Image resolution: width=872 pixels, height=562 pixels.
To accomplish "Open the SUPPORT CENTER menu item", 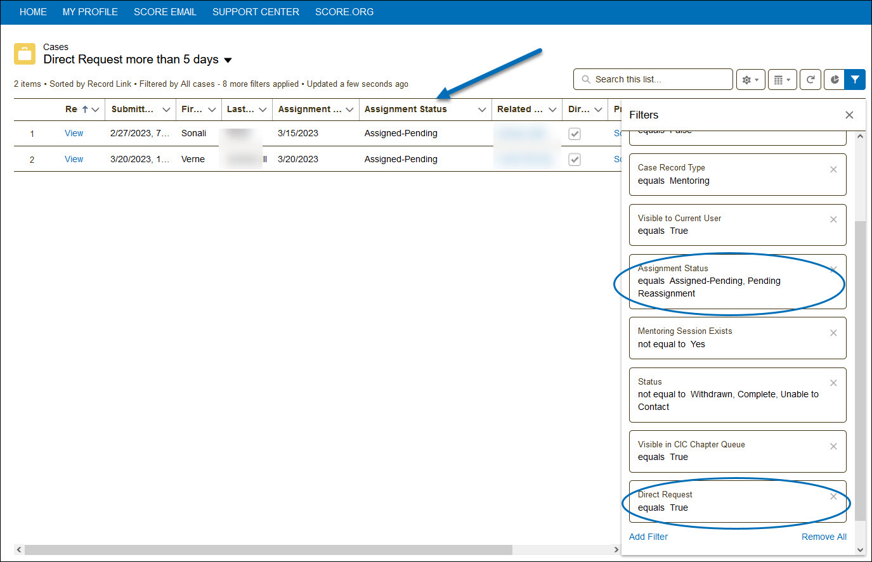I will 256,12.
